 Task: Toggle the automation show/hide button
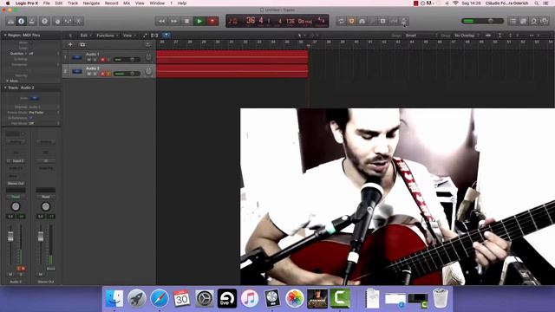pyautogui.click(x=145, y=36)
